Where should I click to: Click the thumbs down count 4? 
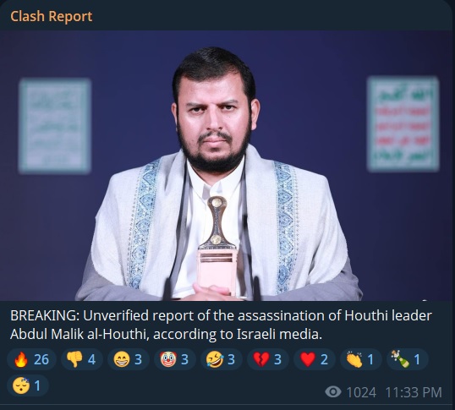pyautogui.click(x=91, y=359)
